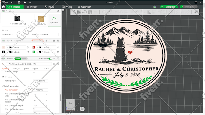Click the compare presets icon
Image resolution: width=205 pixels, height=115 pixels.
[x=58, y=59]
